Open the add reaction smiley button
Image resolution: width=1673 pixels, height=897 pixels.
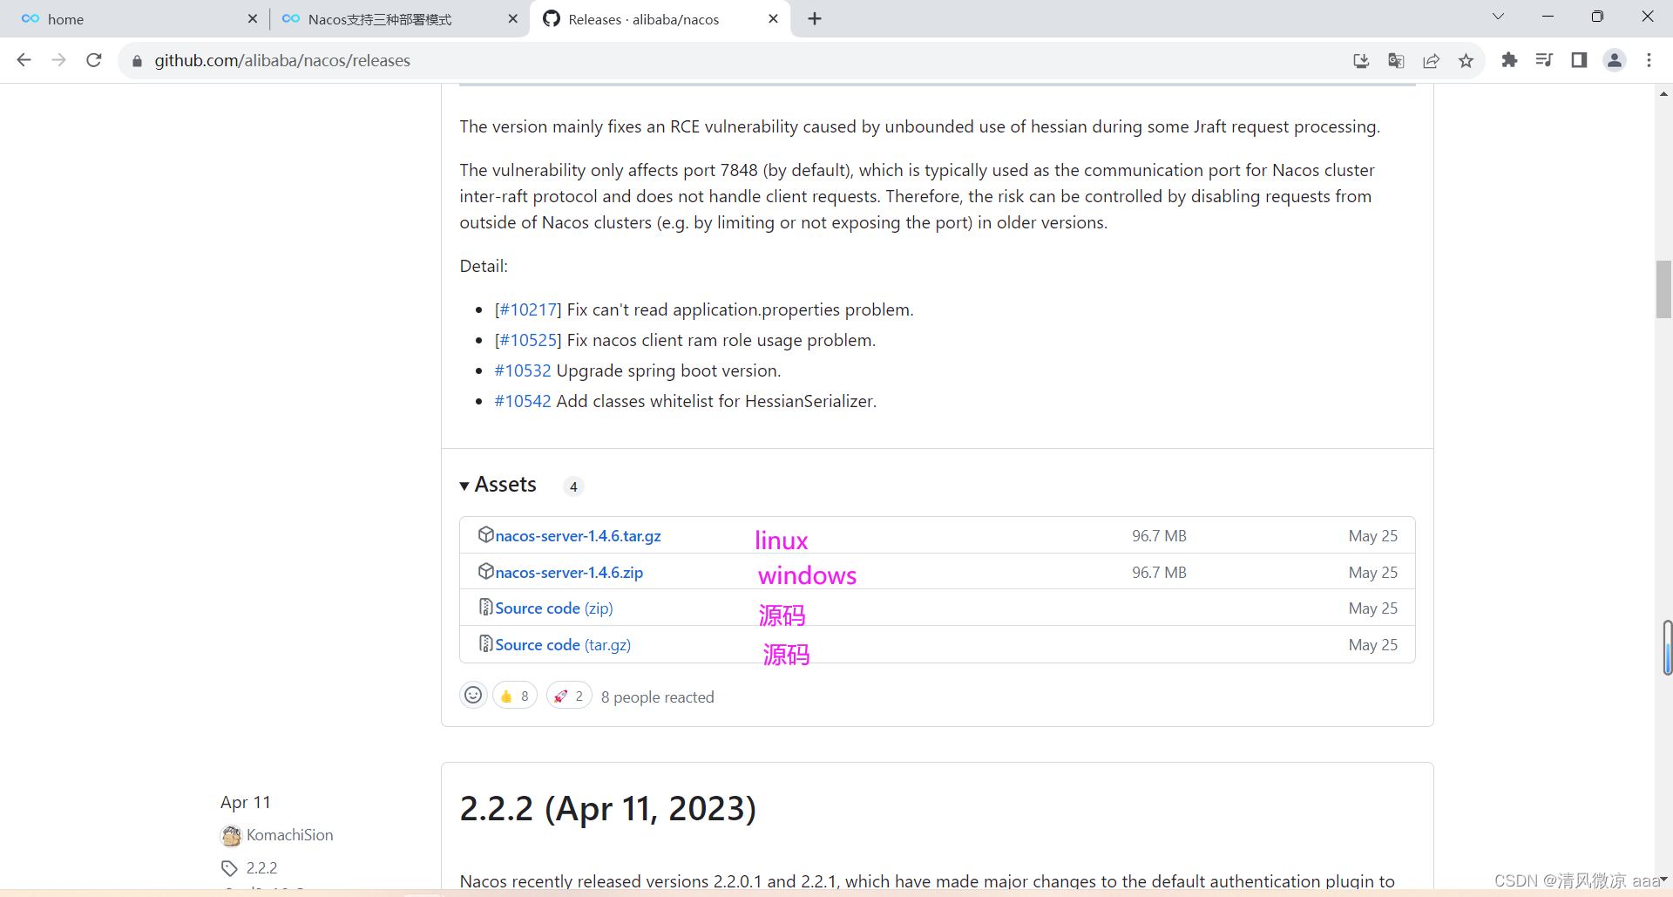pos(473,695)
